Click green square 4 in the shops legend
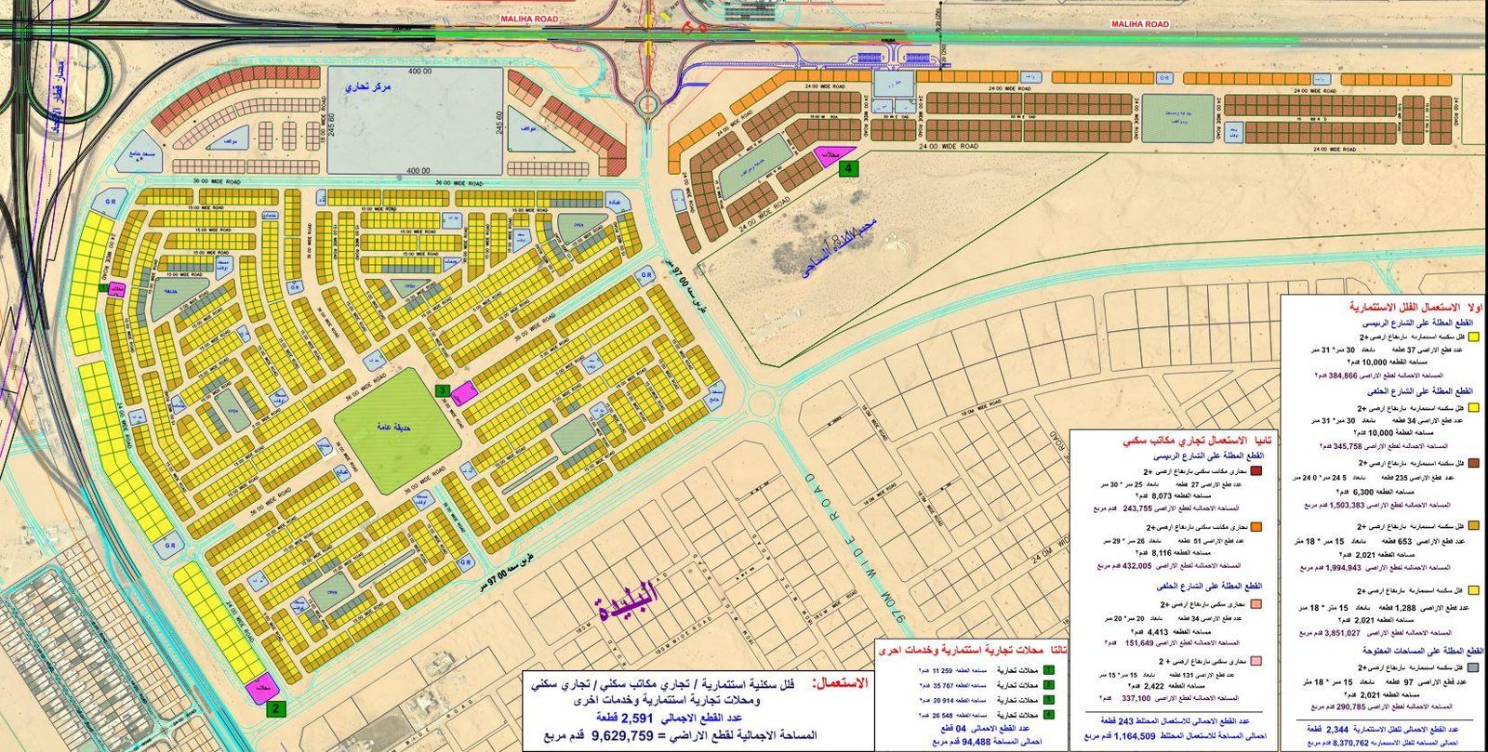Image resolution: width=1488 pixels, height=752 pixels. coord(1048,715)
